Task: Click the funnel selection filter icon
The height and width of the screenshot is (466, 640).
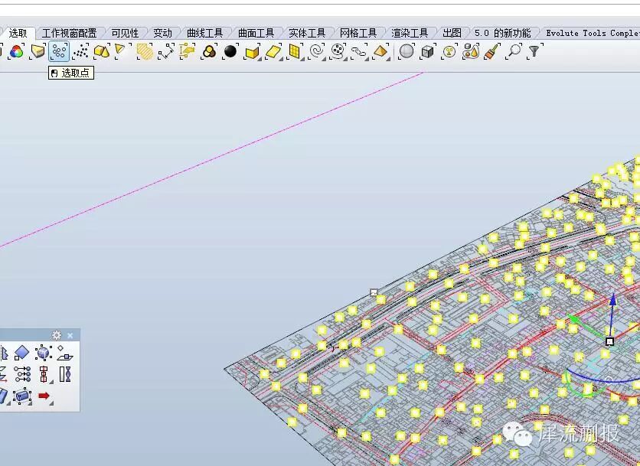Action: point(534,51)
